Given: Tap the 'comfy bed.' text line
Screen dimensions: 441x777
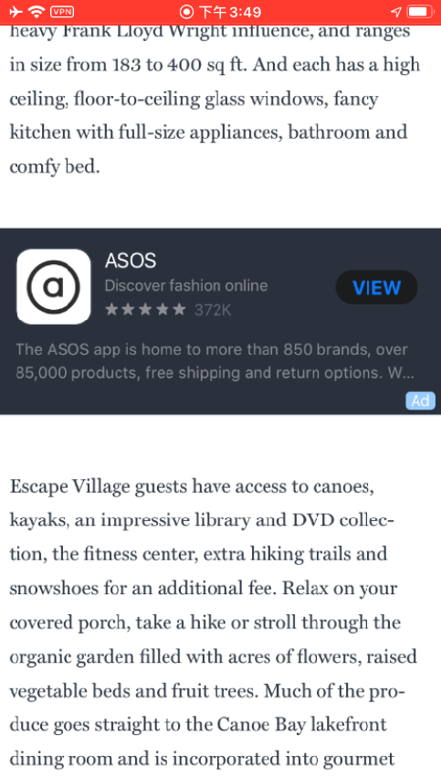Looking at the screenshot, I should [55, 166].
